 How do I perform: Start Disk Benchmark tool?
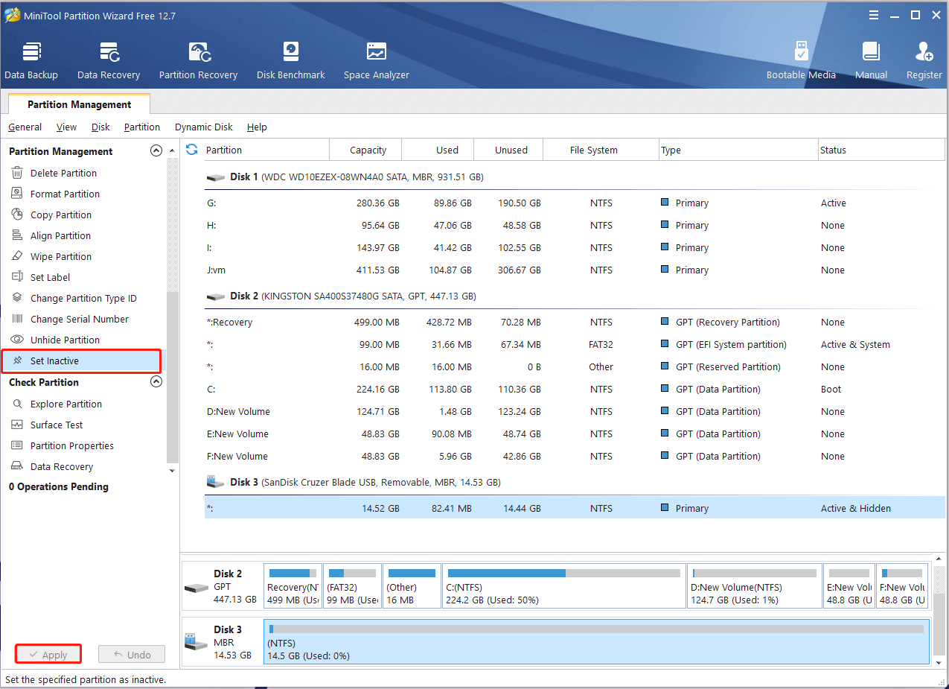(291, 61)
